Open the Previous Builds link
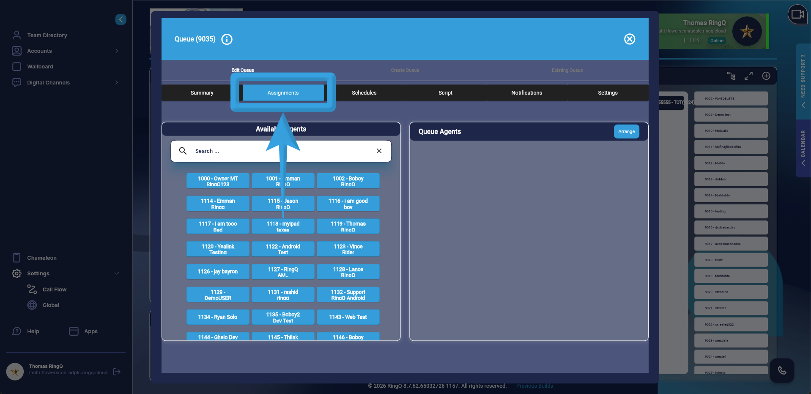This screenshot has width=811, height=394. coord(534,386)
